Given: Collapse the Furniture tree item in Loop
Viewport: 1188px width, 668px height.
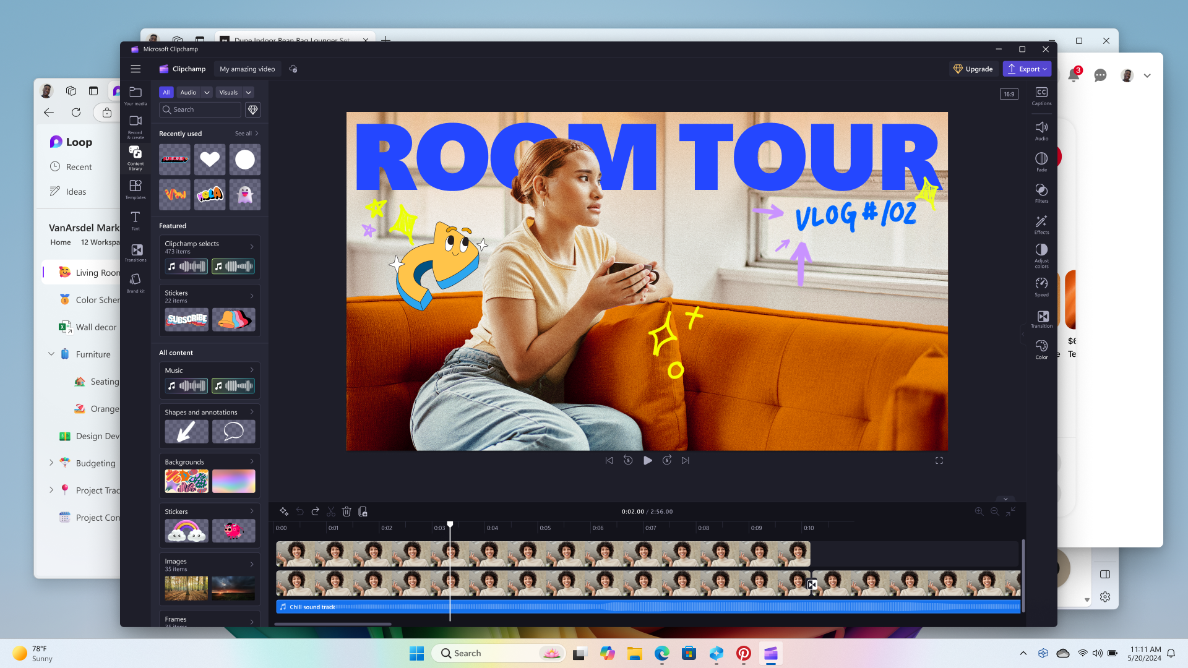Looking at the screenshot, I should click(x=51, y=354).
